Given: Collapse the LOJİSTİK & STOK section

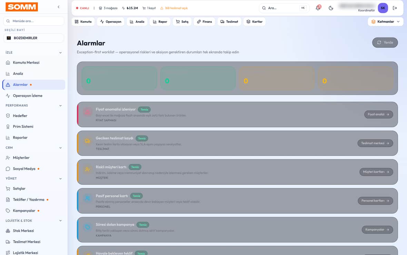Looking at the screenshot, I should tap(60, 221).
